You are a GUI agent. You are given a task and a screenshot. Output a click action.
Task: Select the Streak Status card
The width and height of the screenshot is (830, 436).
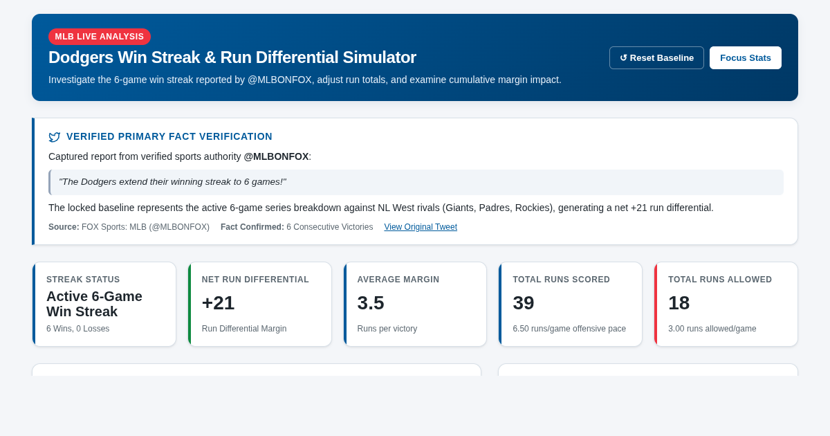pyautogui.click(x=104, y=305)
